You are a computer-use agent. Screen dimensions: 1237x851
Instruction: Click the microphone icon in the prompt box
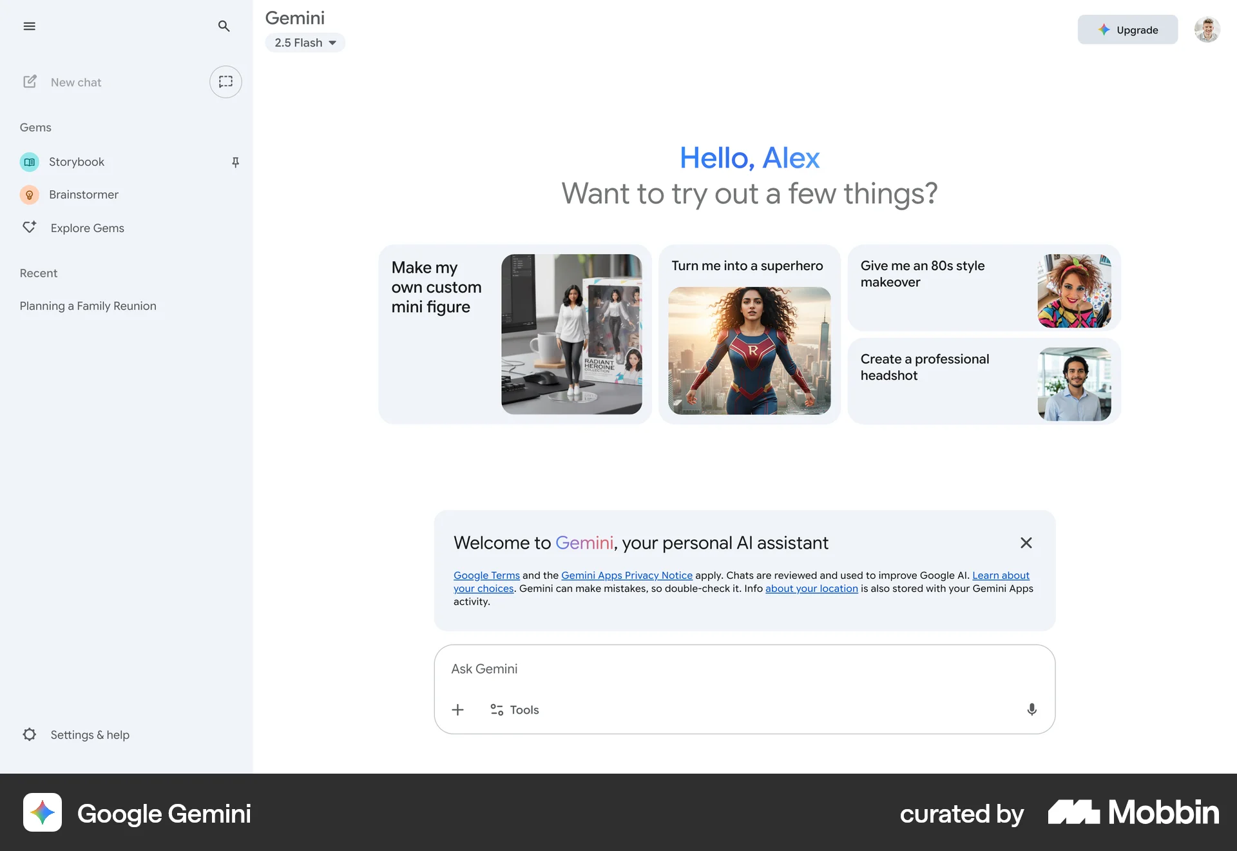coord(1031,709)
